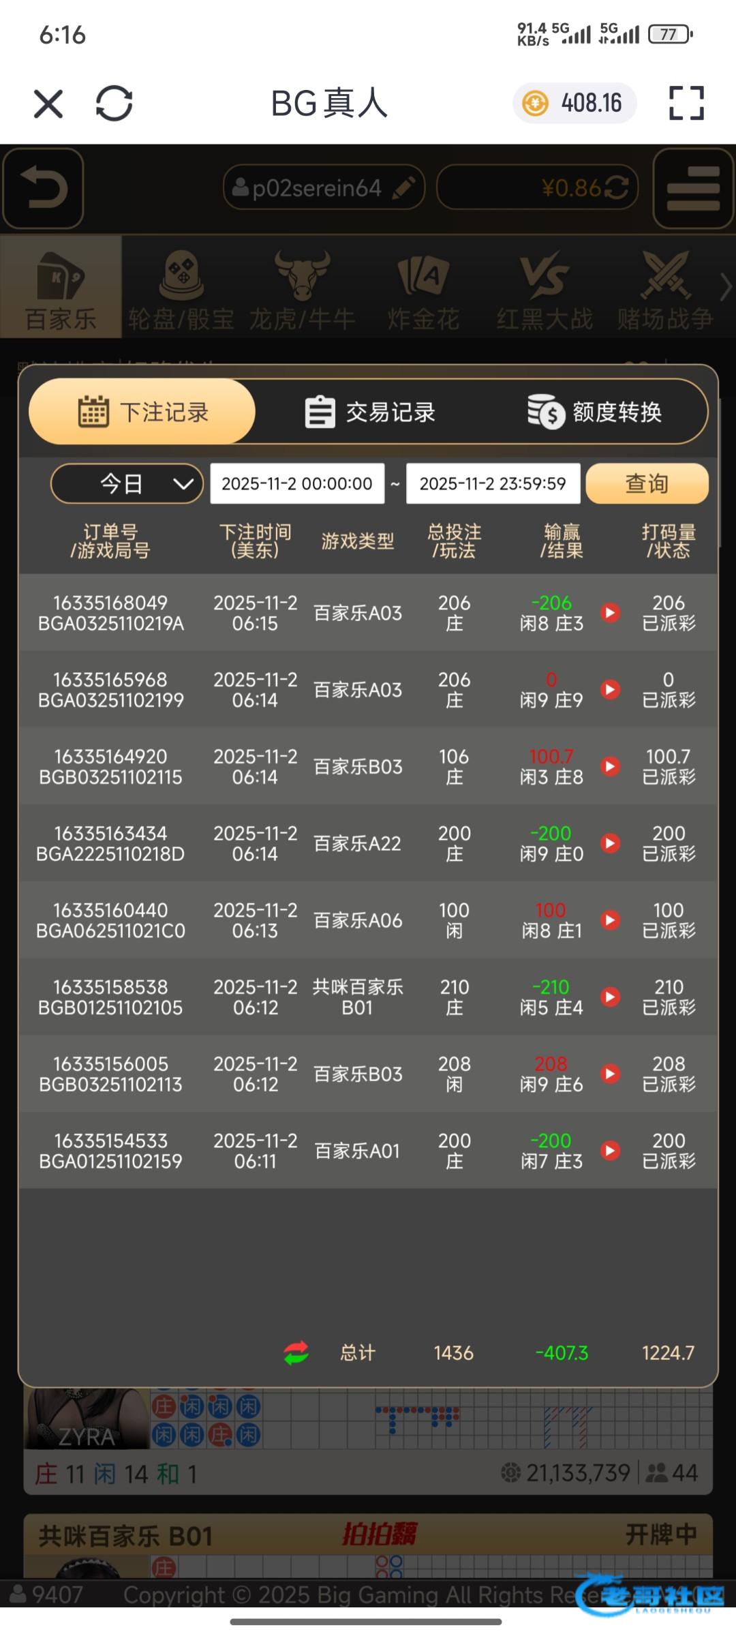Refresh the ¥0.86 balance
The height and width of the screenshot is (1636, 736).
pyautogui.click(x=617, y=188)
